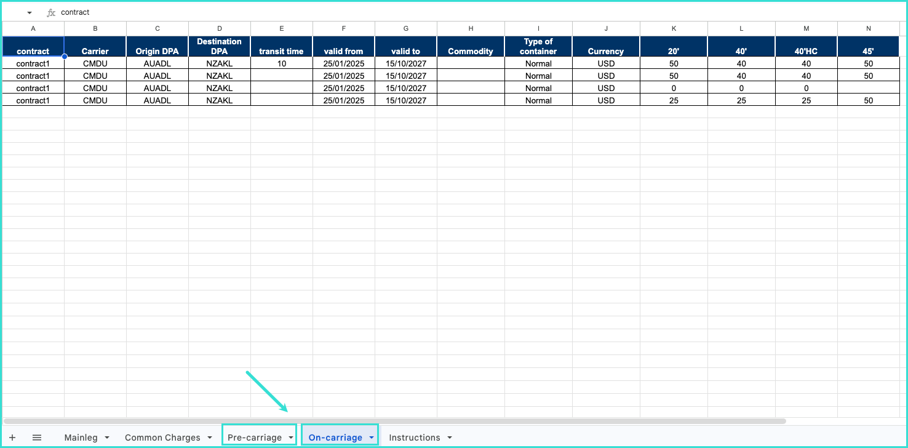908x448 pixels.
Task: Open the all sheets list icon
Action: [x=37, y=438]
